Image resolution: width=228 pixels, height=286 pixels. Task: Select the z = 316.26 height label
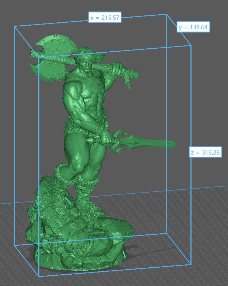click(x=205, y=152)
